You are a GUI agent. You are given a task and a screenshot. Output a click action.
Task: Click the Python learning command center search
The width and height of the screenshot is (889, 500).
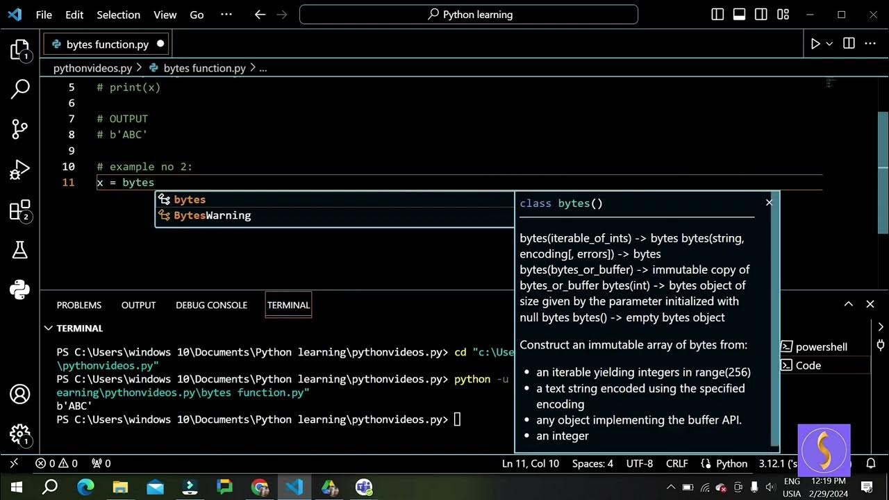pyautogui.click(x=469, y=15)
